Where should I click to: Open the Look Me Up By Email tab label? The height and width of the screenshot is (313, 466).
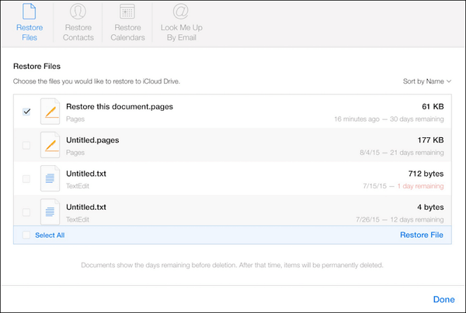tap(180, 33)
